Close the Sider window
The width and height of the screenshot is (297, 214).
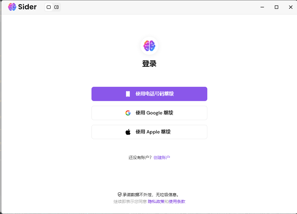click(290, 7)
